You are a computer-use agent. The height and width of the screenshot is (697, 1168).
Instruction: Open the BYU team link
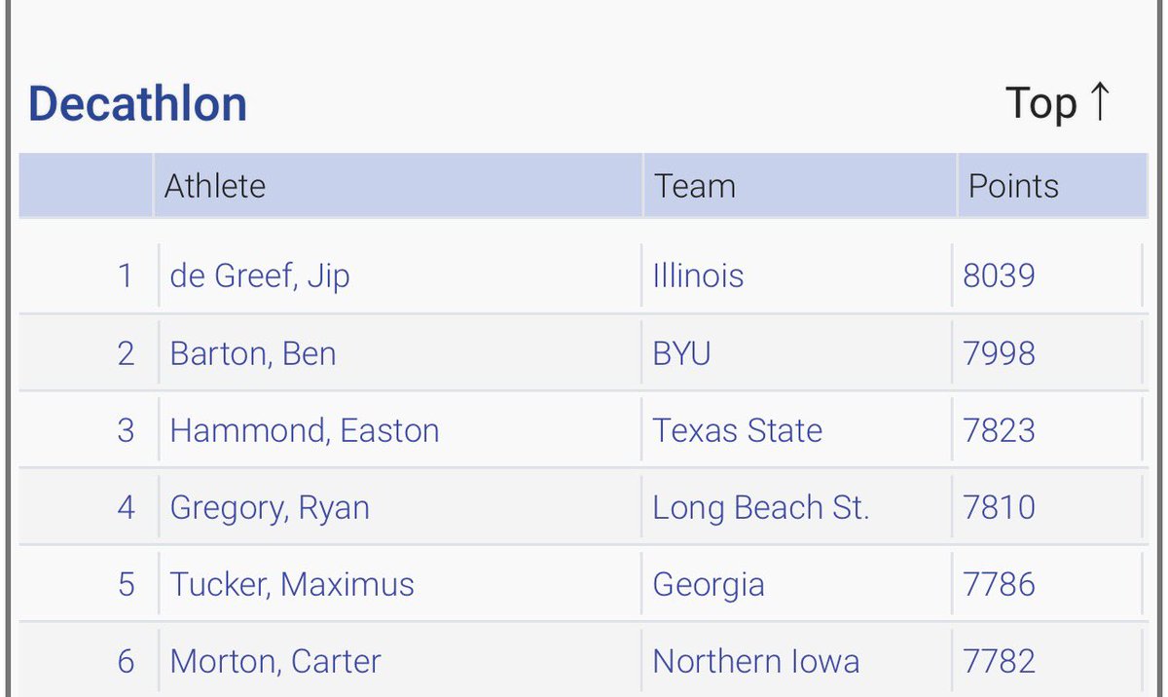(x=681, y=352)
